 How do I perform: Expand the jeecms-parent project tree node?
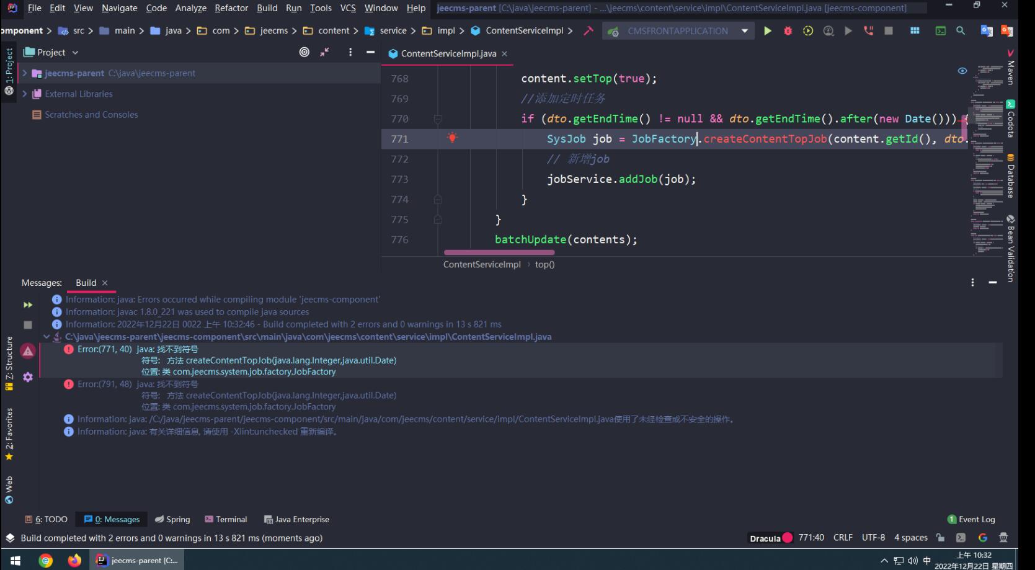(x=25, y=73)
